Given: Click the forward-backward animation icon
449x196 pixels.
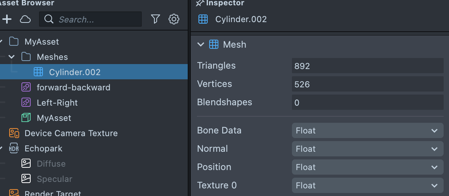Looking at the screenshot, I should (26, 87).
